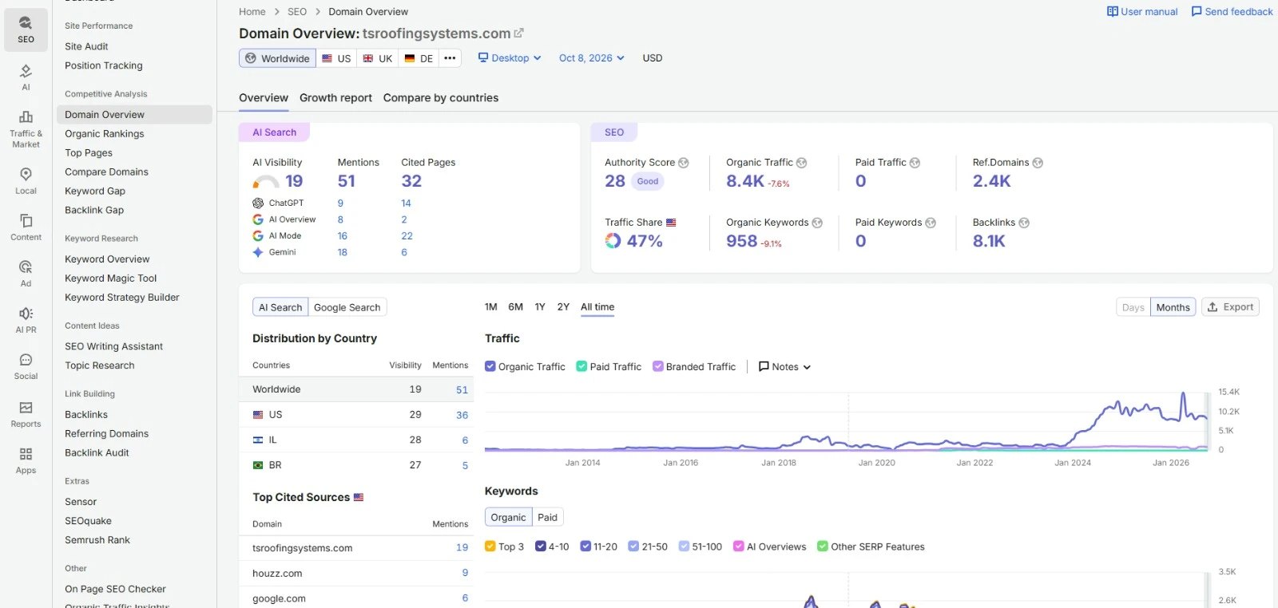This screenshot has height=608, width=1278.
Task: Click the Traffic Share donut chart
Action: (613, 241)
